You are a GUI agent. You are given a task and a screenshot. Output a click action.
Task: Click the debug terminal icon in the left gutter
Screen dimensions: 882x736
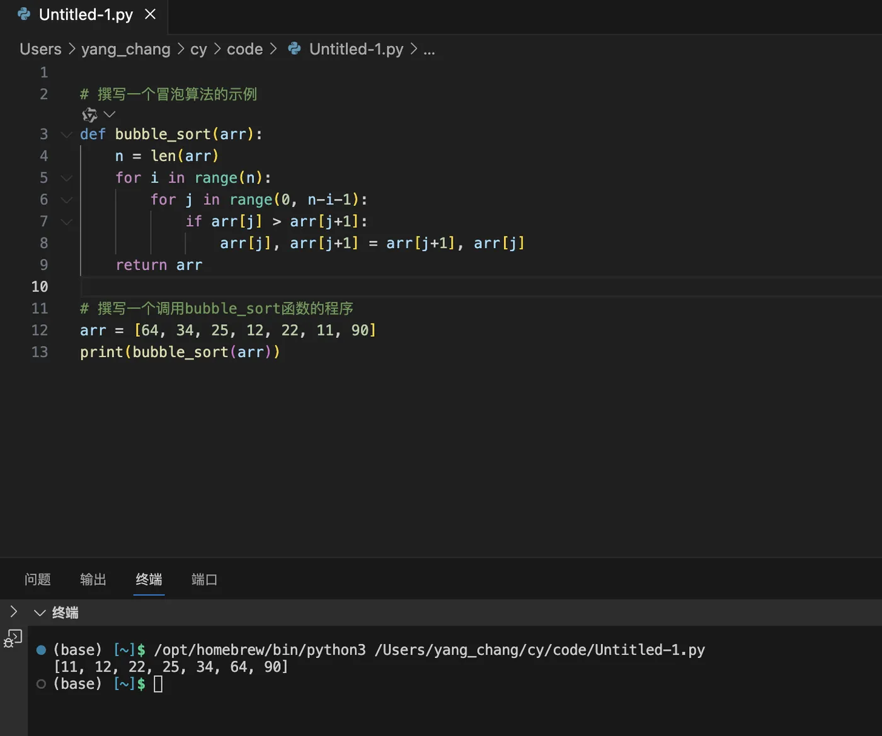coord(13,638)
